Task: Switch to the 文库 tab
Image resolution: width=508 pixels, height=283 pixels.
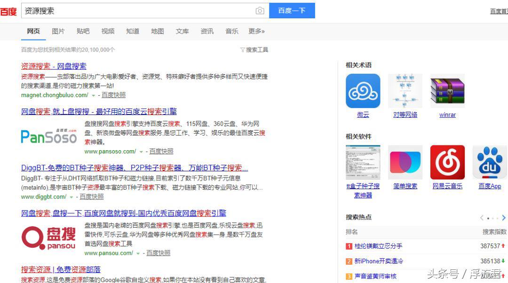Action: pyautogui.click(x=182, y=31)
